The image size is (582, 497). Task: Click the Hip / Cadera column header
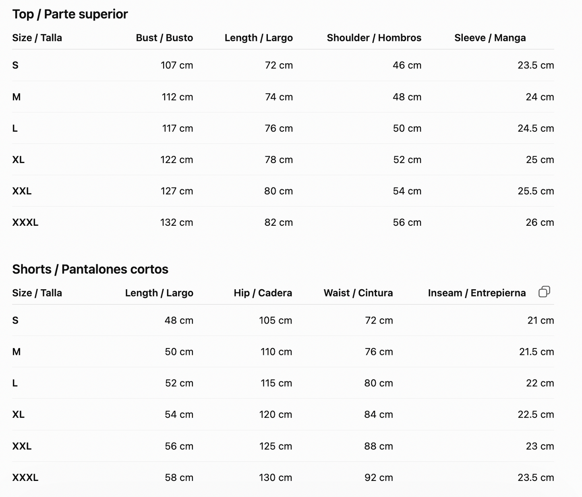point(263,293)
